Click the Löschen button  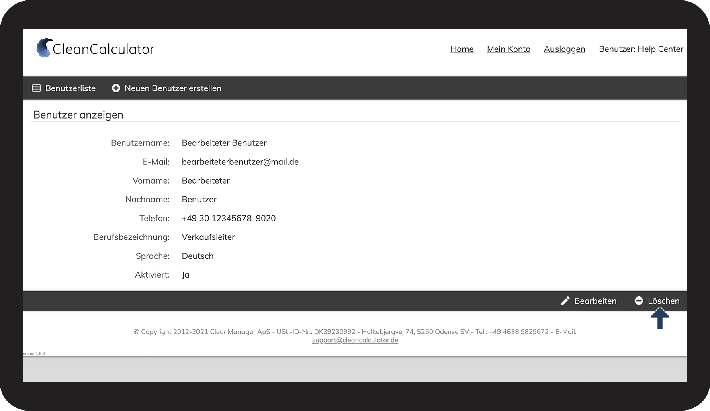pos(657,301)
